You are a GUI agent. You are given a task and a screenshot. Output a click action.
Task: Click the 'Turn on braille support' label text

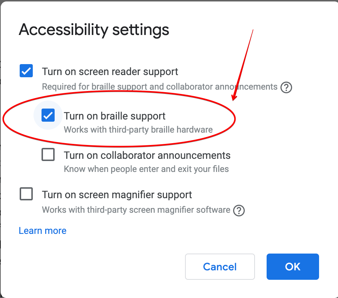pyautogui.click(x=114, y=116)
